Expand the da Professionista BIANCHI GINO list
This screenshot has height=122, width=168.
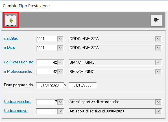[158, 63]
